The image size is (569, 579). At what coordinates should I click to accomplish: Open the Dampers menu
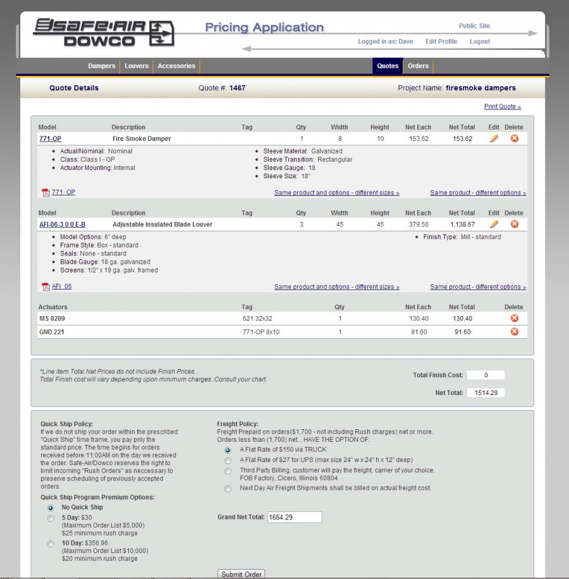click(102, 66)
